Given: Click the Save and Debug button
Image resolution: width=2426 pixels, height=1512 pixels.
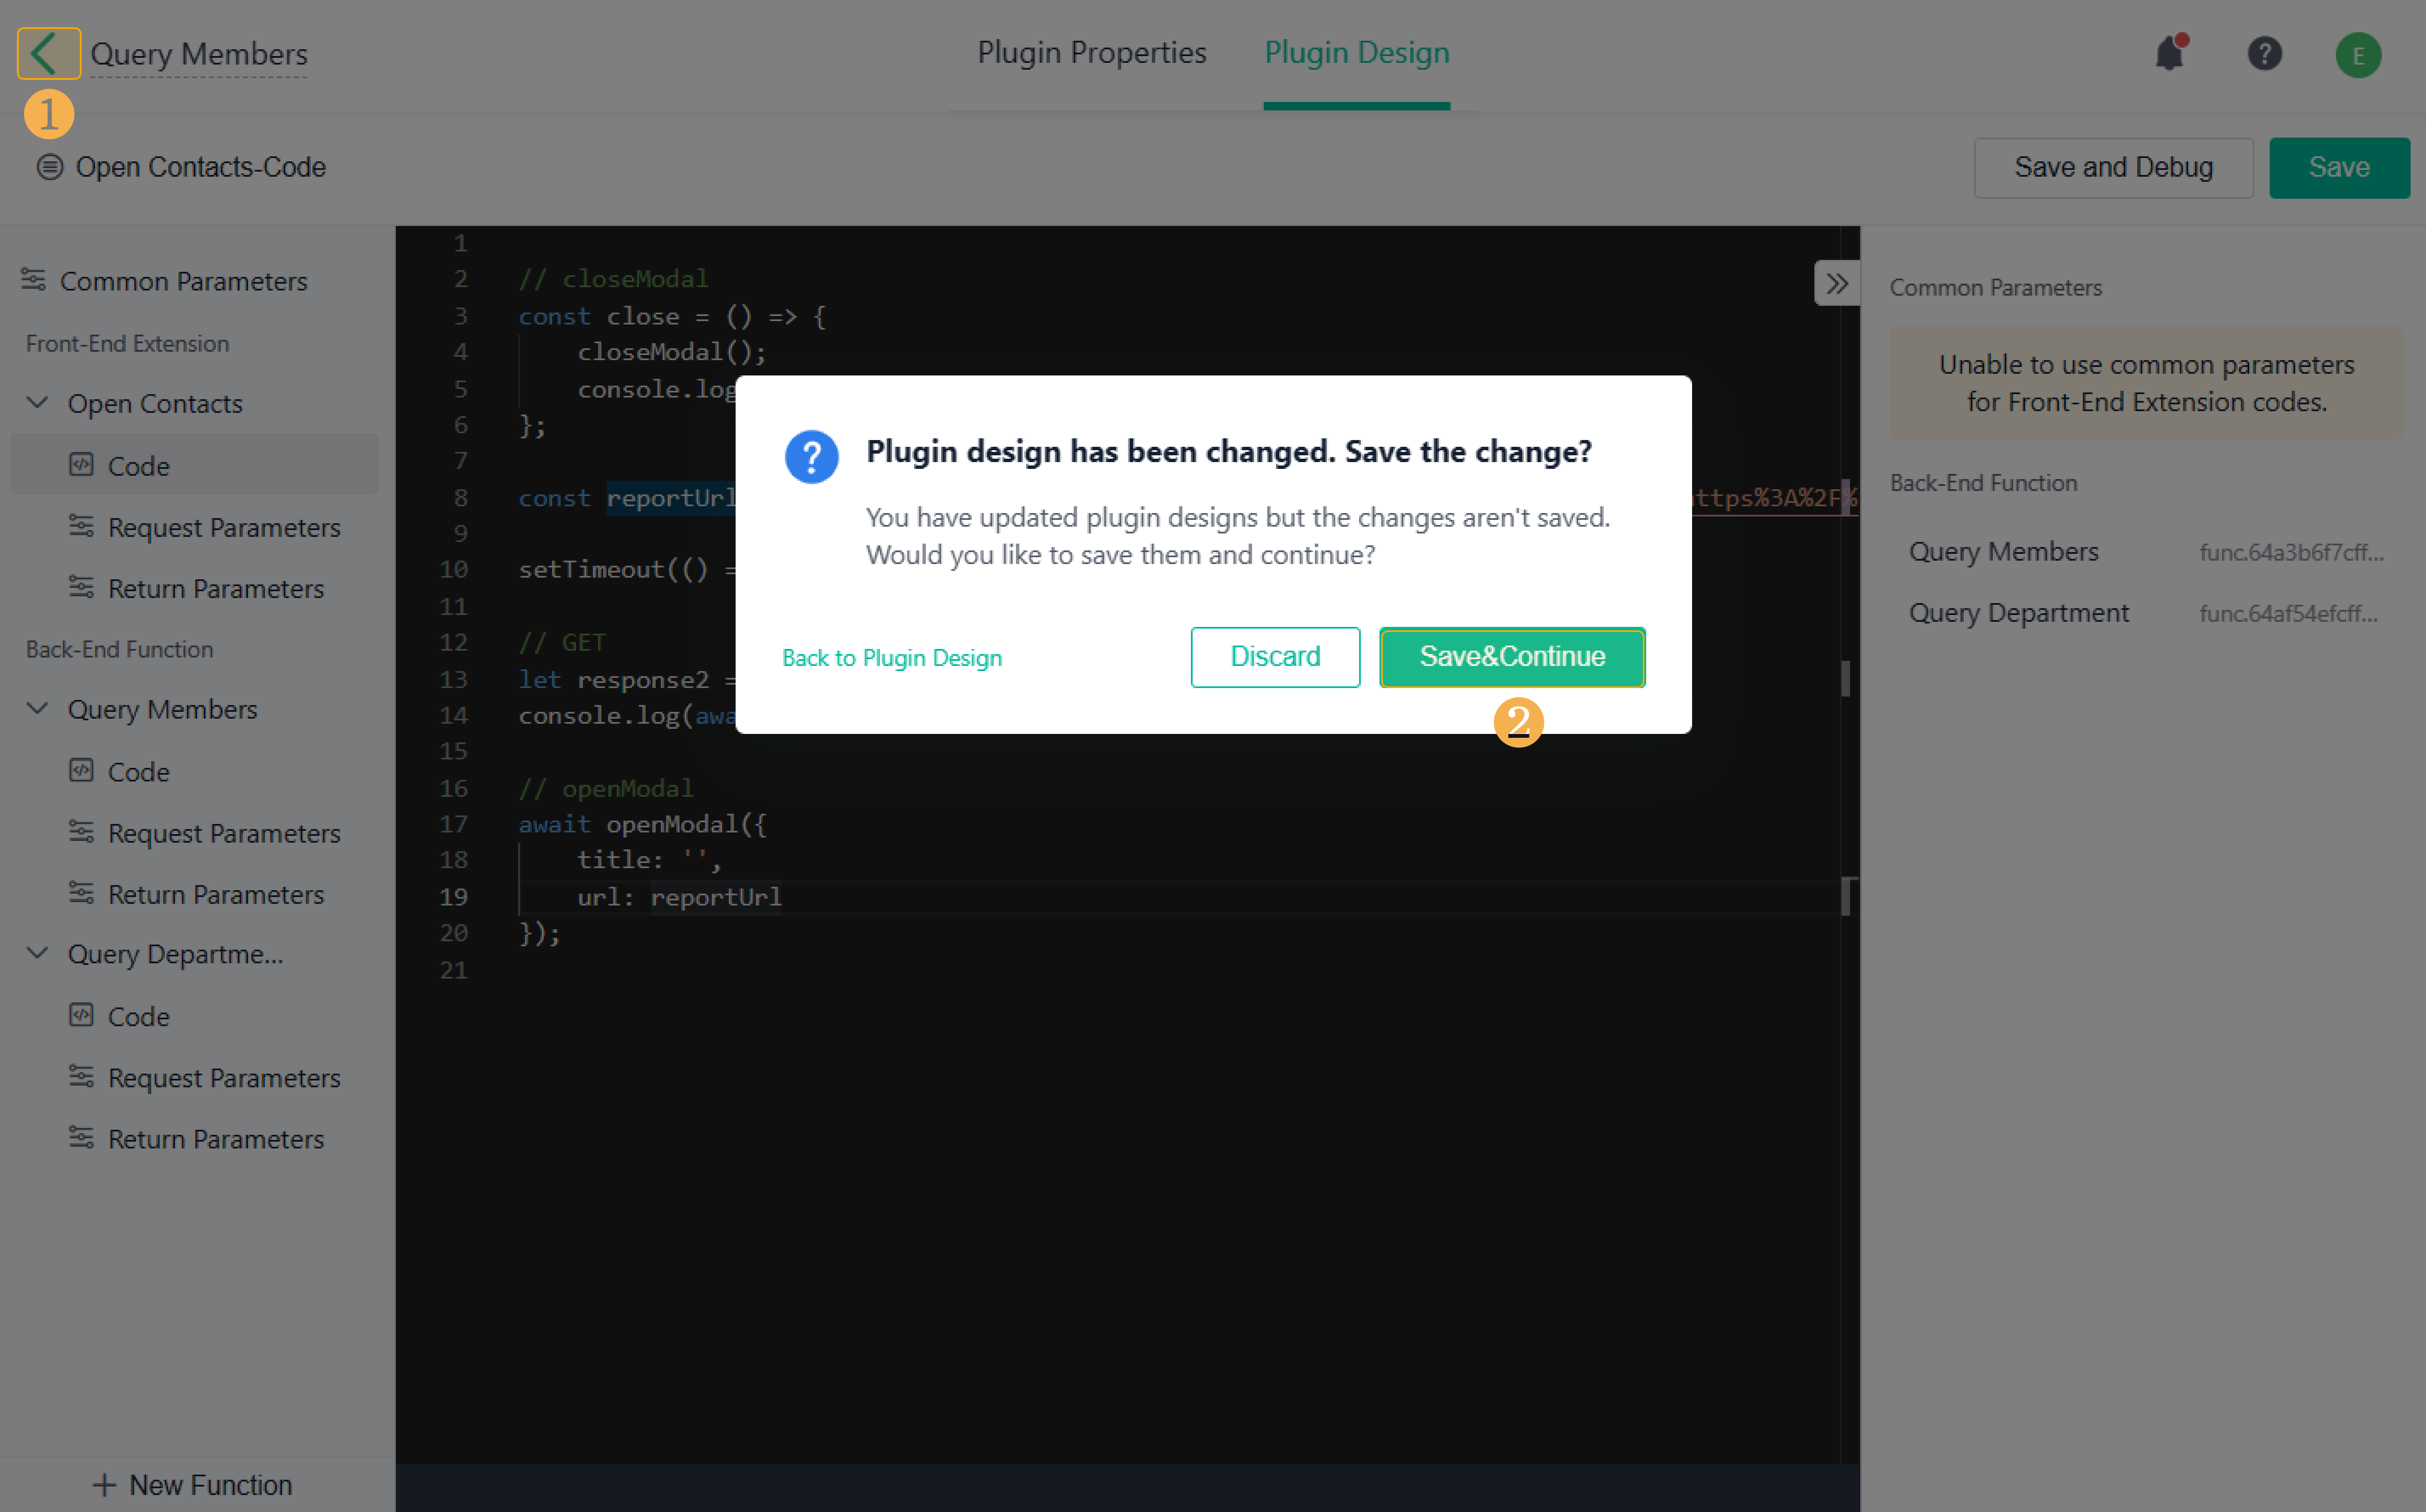Looking at the screenshot, I should 2112,167.
